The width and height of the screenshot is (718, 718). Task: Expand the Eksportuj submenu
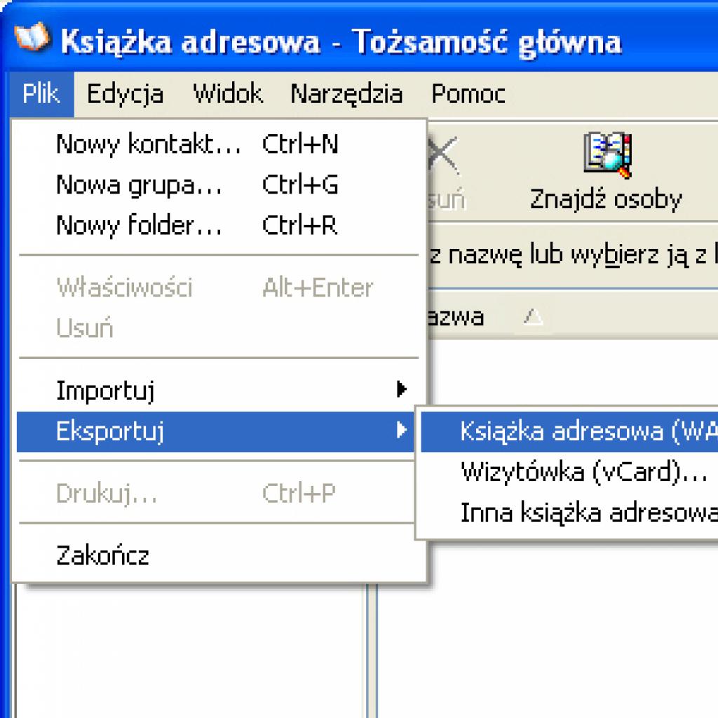217,431
